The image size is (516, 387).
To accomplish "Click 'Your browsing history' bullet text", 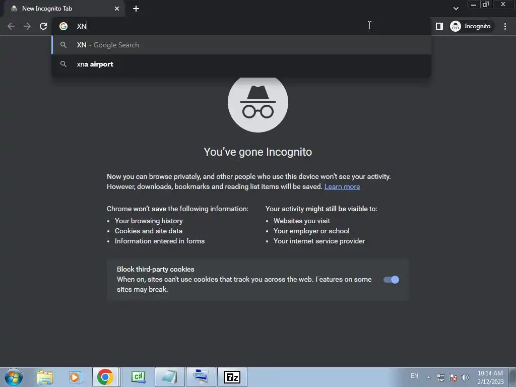I will [149, 221].
